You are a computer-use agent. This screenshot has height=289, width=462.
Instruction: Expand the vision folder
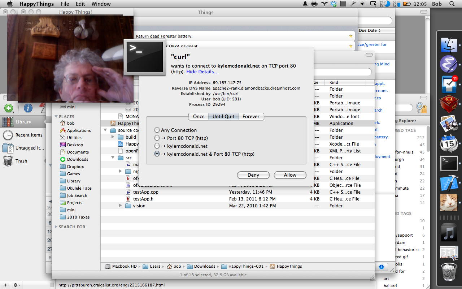(x=121, y=206)
